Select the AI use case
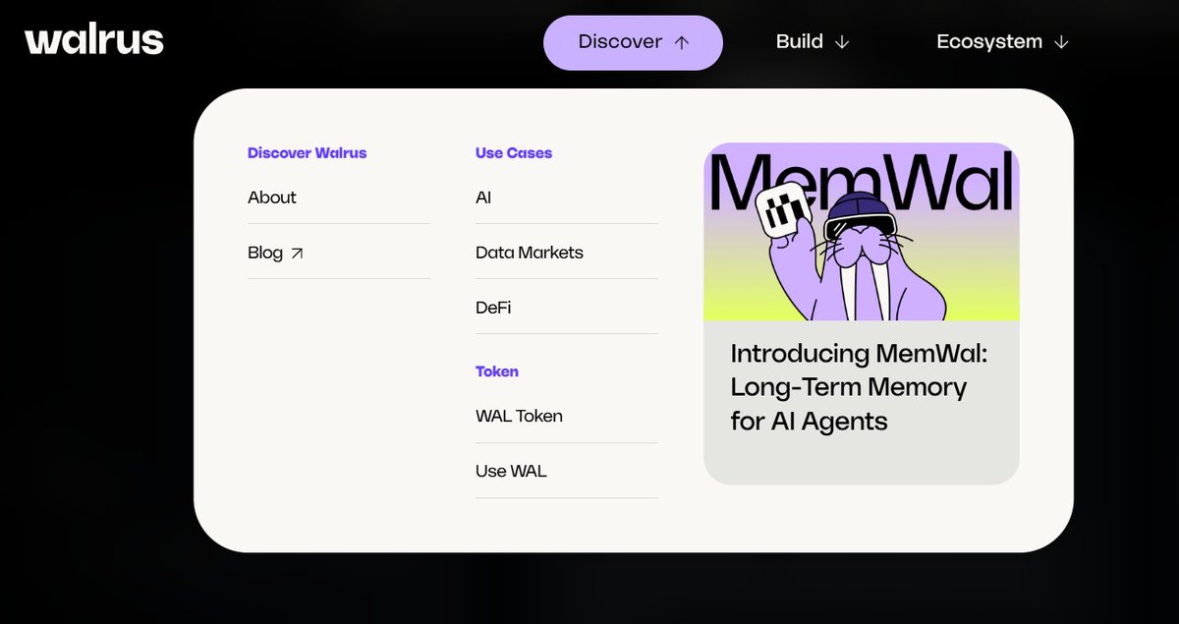1179x624 pixels. [483, 198]
